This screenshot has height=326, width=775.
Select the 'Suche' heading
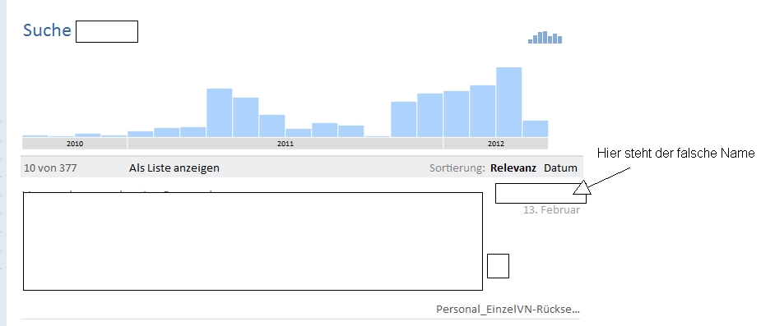tap(47, 30)
